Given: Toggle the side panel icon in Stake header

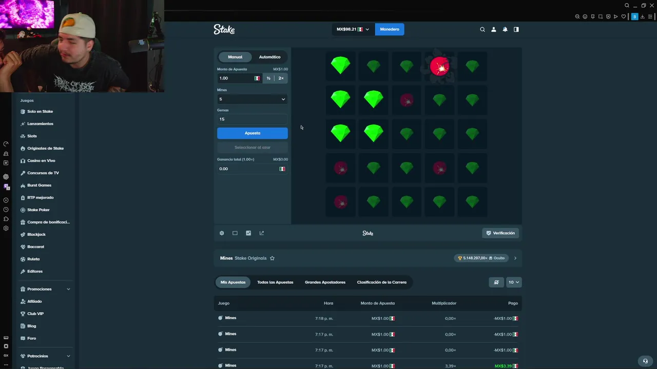Looking at the screenshot, I should pos(516,29).
